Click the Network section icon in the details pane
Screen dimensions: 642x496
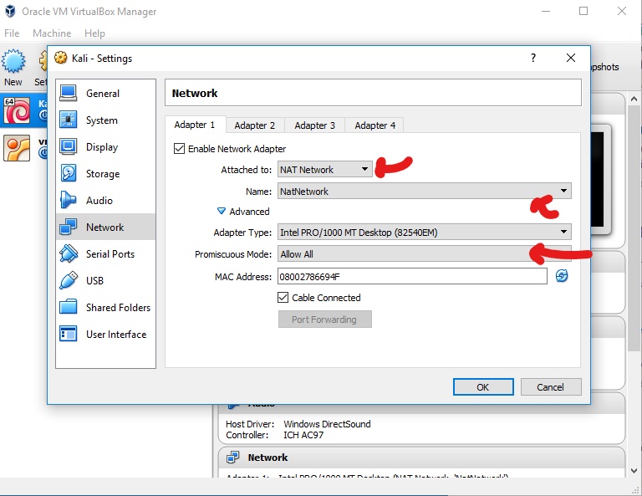[x=232, y=457]
